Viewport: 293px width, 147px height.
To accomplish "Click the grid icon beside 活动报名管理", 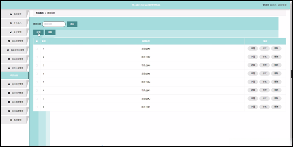I will [9, 59].
